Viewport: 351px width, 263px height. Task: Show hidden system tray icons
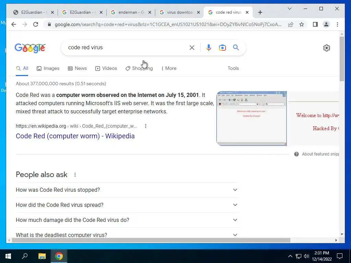[x=290, y=256]
